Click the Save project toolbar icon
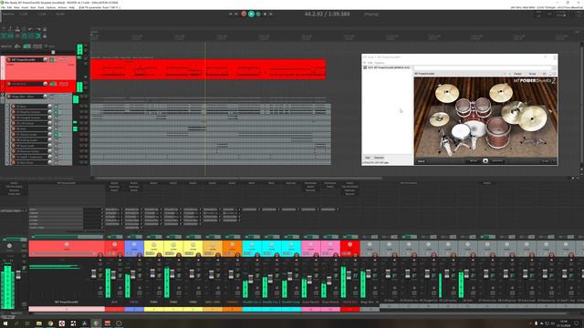This screenshot has height=328, width=584. click(17, 29)
